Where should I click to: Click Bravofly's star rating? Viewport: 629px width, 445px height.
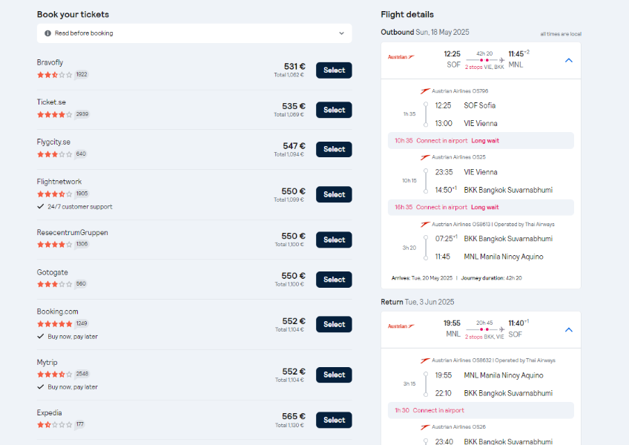pyautogui.click(x=55, y=75)
